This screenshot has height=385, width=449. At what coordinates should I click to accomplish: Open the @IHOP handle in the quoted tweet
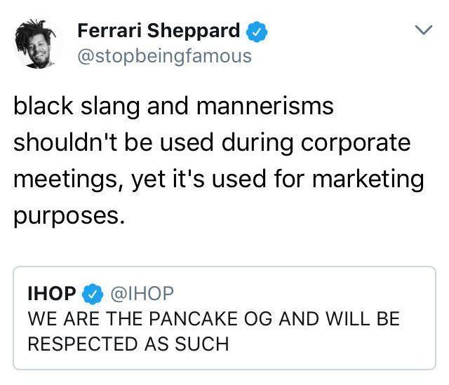[x=142, y=293]
